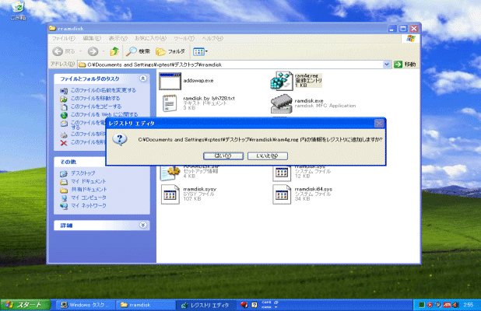Click the red tray icon right of レジストリ エディタ
Screen dimensions: 481x311
pyautogui.click(x=244, y=305)
